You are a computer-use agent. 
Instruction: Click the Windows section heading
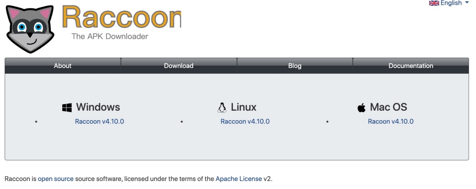click(x=98, y=107)
